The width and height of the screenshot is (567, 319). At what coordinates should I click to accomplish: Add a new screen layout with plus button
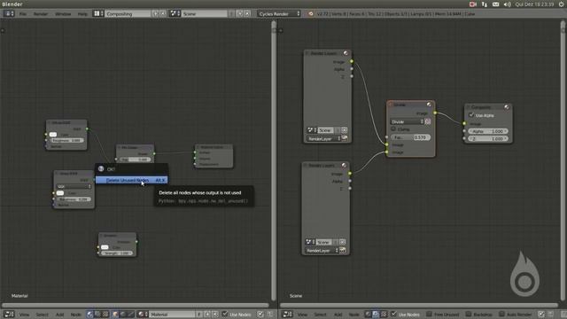pyautogui.click(x=156, y=14)
